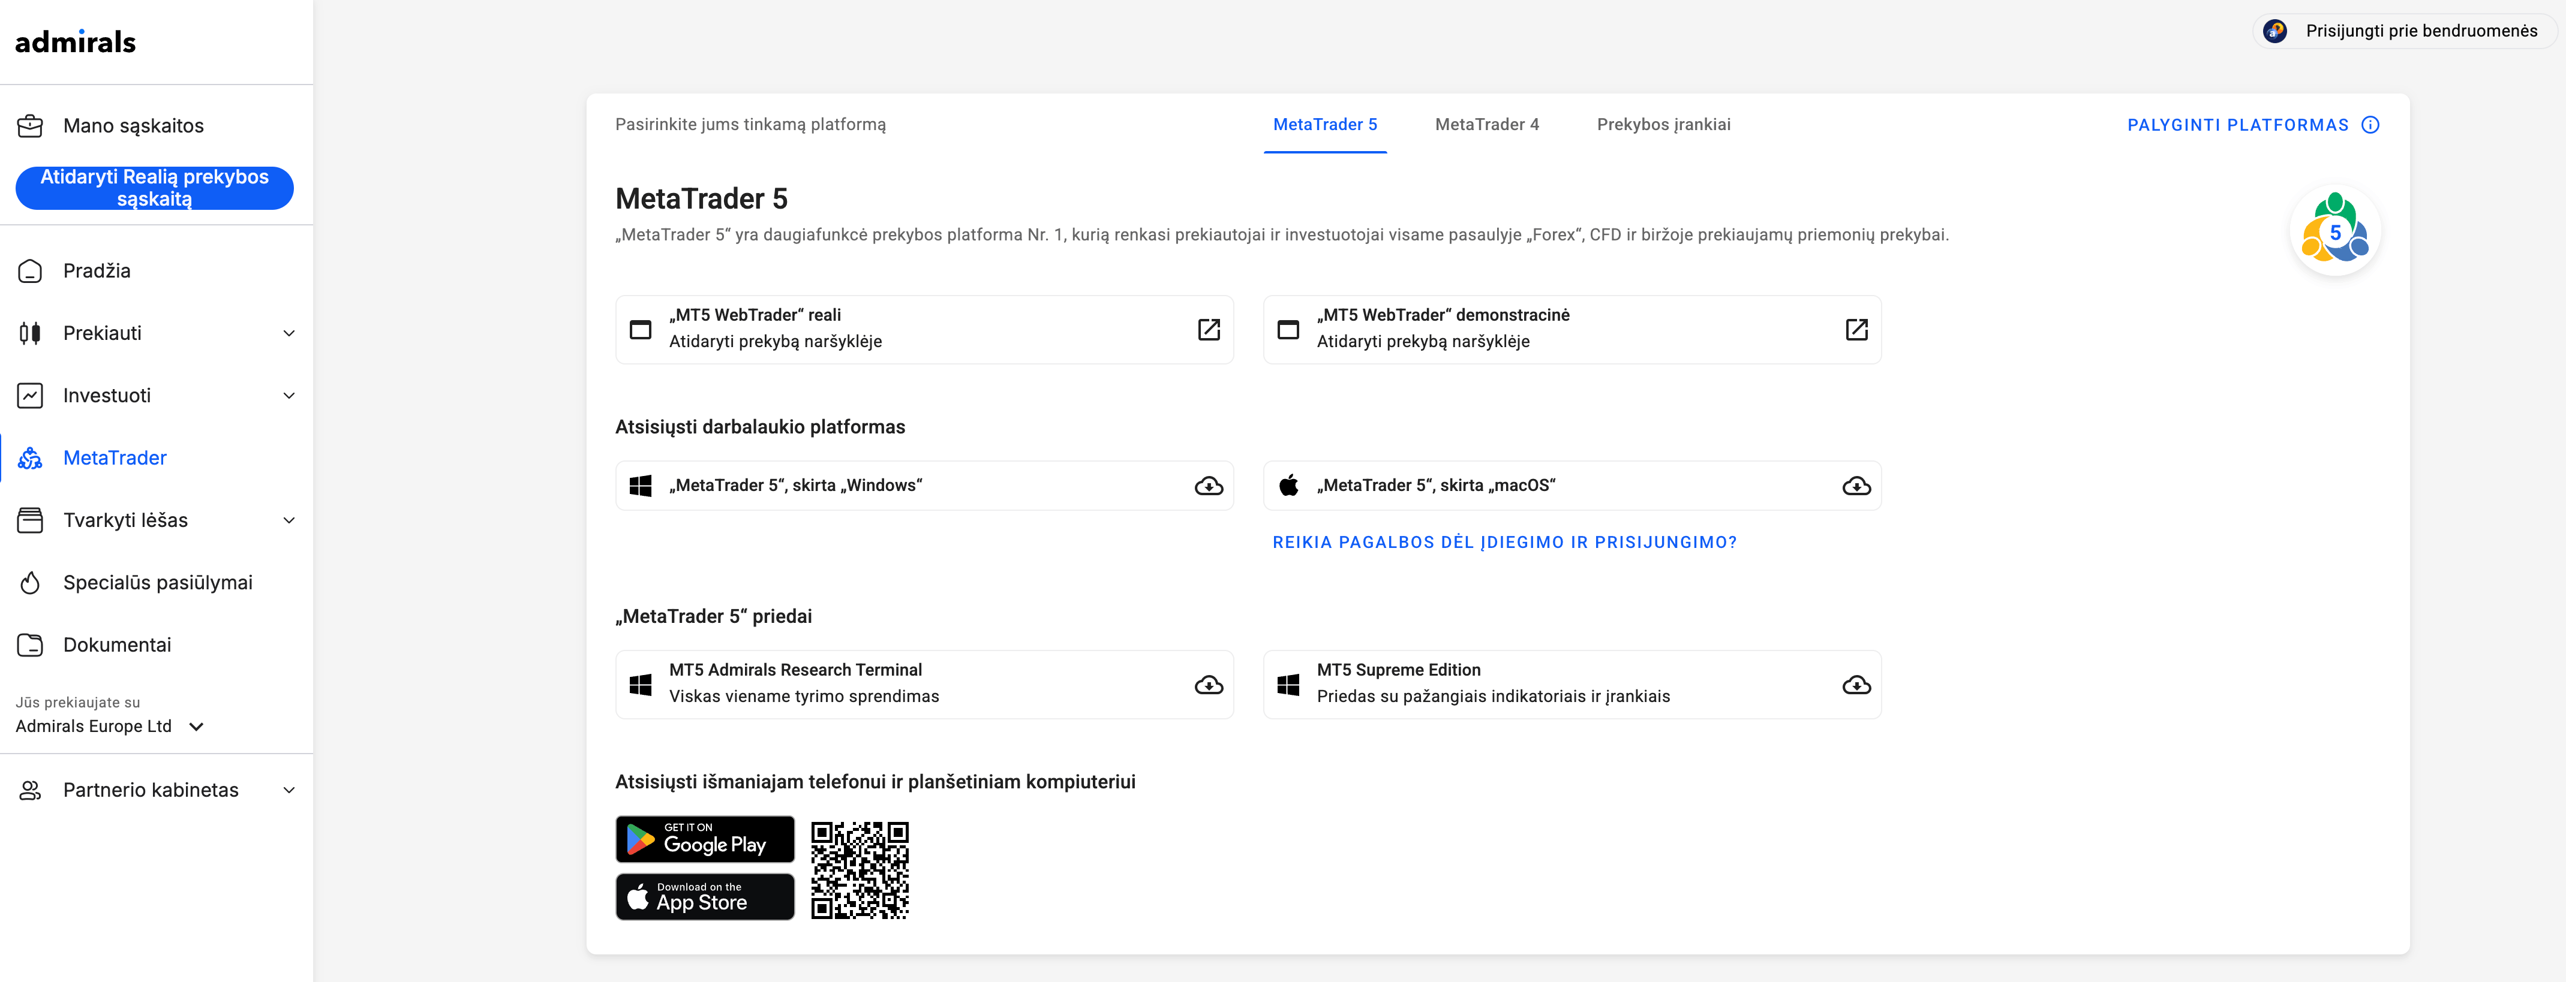This screenshot has width=2566, height=982.
Task: Open the MT5 WebTrader reali card
Action: 924,330
